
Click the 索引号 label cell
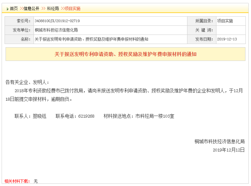point(19,21)
